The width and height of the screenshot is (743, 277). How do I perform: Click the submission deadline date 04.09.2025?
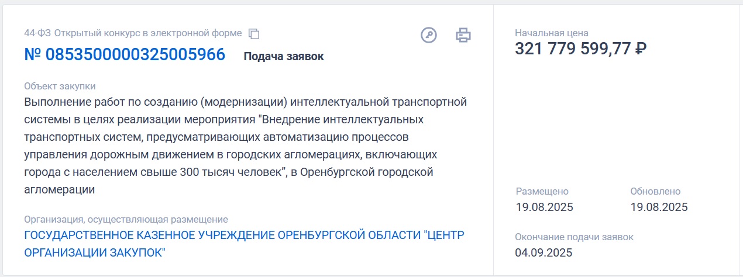544,252
